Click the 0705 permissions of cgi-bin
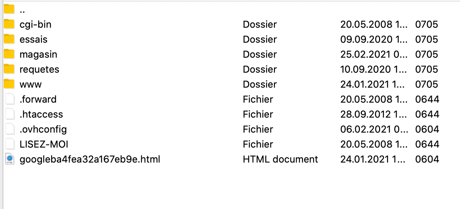Viewport: 460px width, 209px height. [x=426, y=24]
